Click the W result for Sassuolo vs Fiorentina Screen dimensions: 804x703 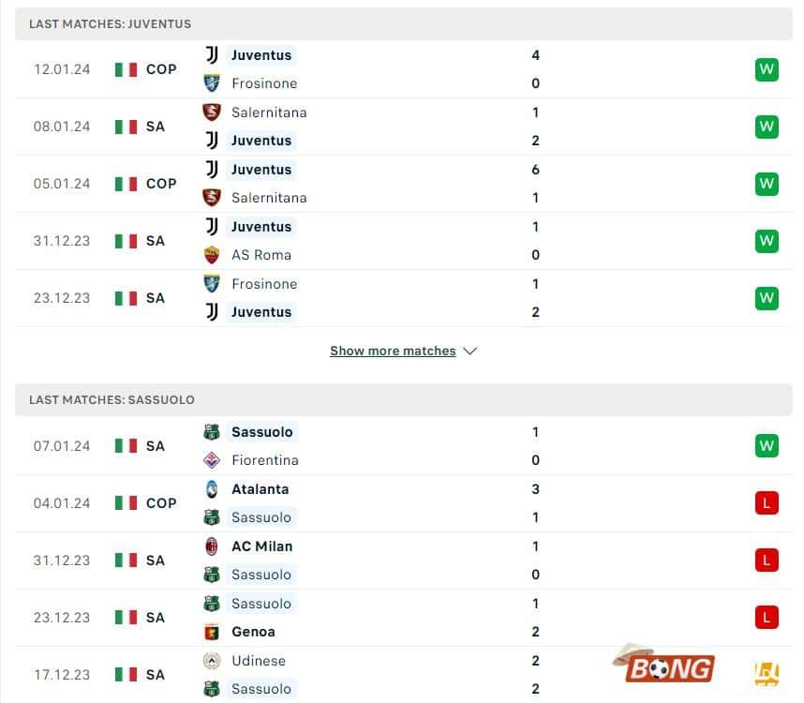pos(767,446)
